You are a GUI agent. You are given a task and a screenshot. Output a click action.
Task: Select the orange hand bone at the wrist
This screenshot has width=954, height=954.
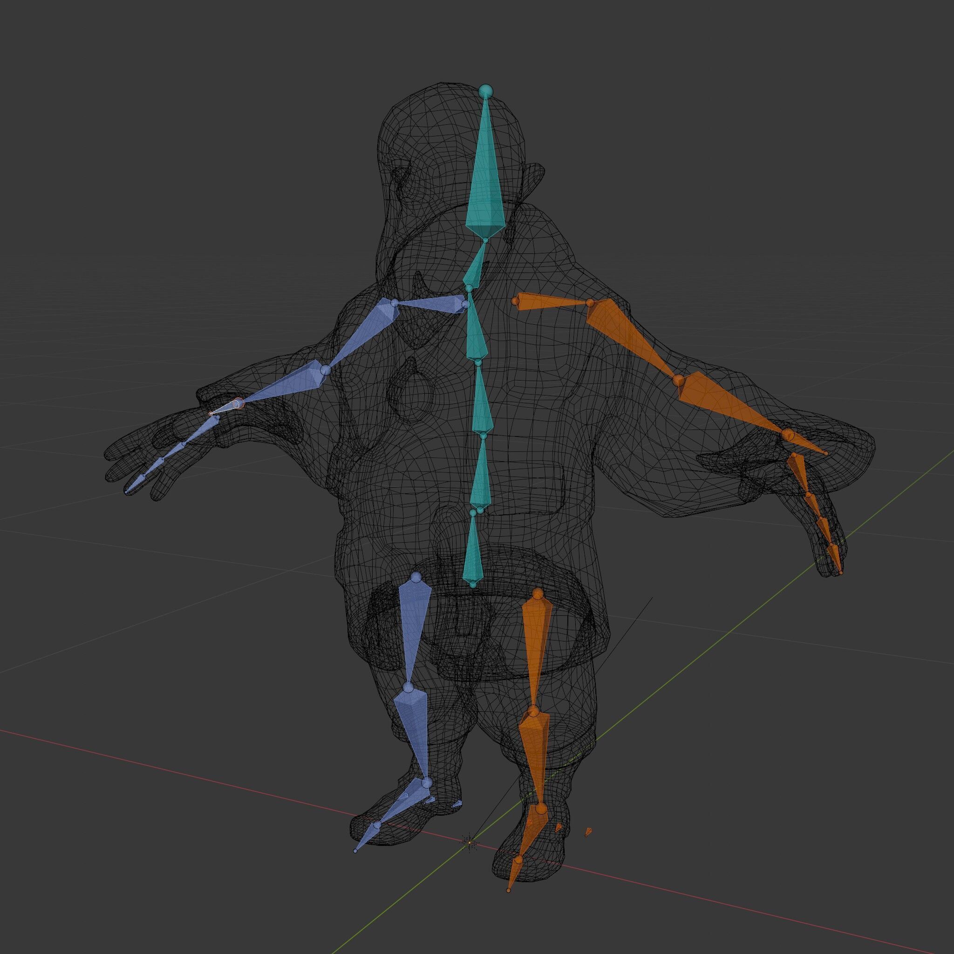[807, 443]
